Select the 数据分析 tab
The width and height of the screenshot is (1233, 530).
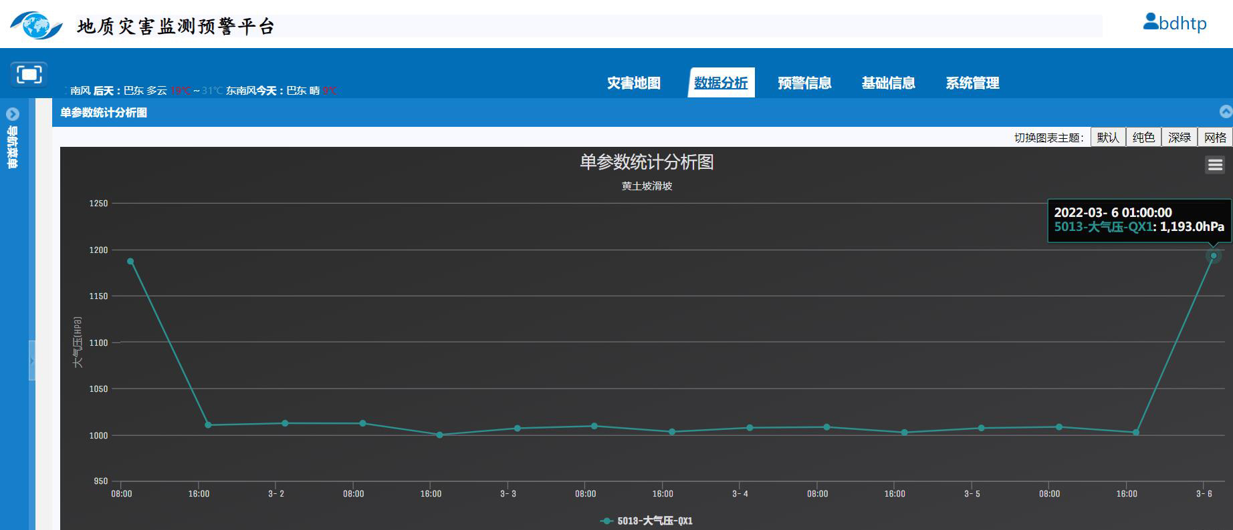click(721, 83)
